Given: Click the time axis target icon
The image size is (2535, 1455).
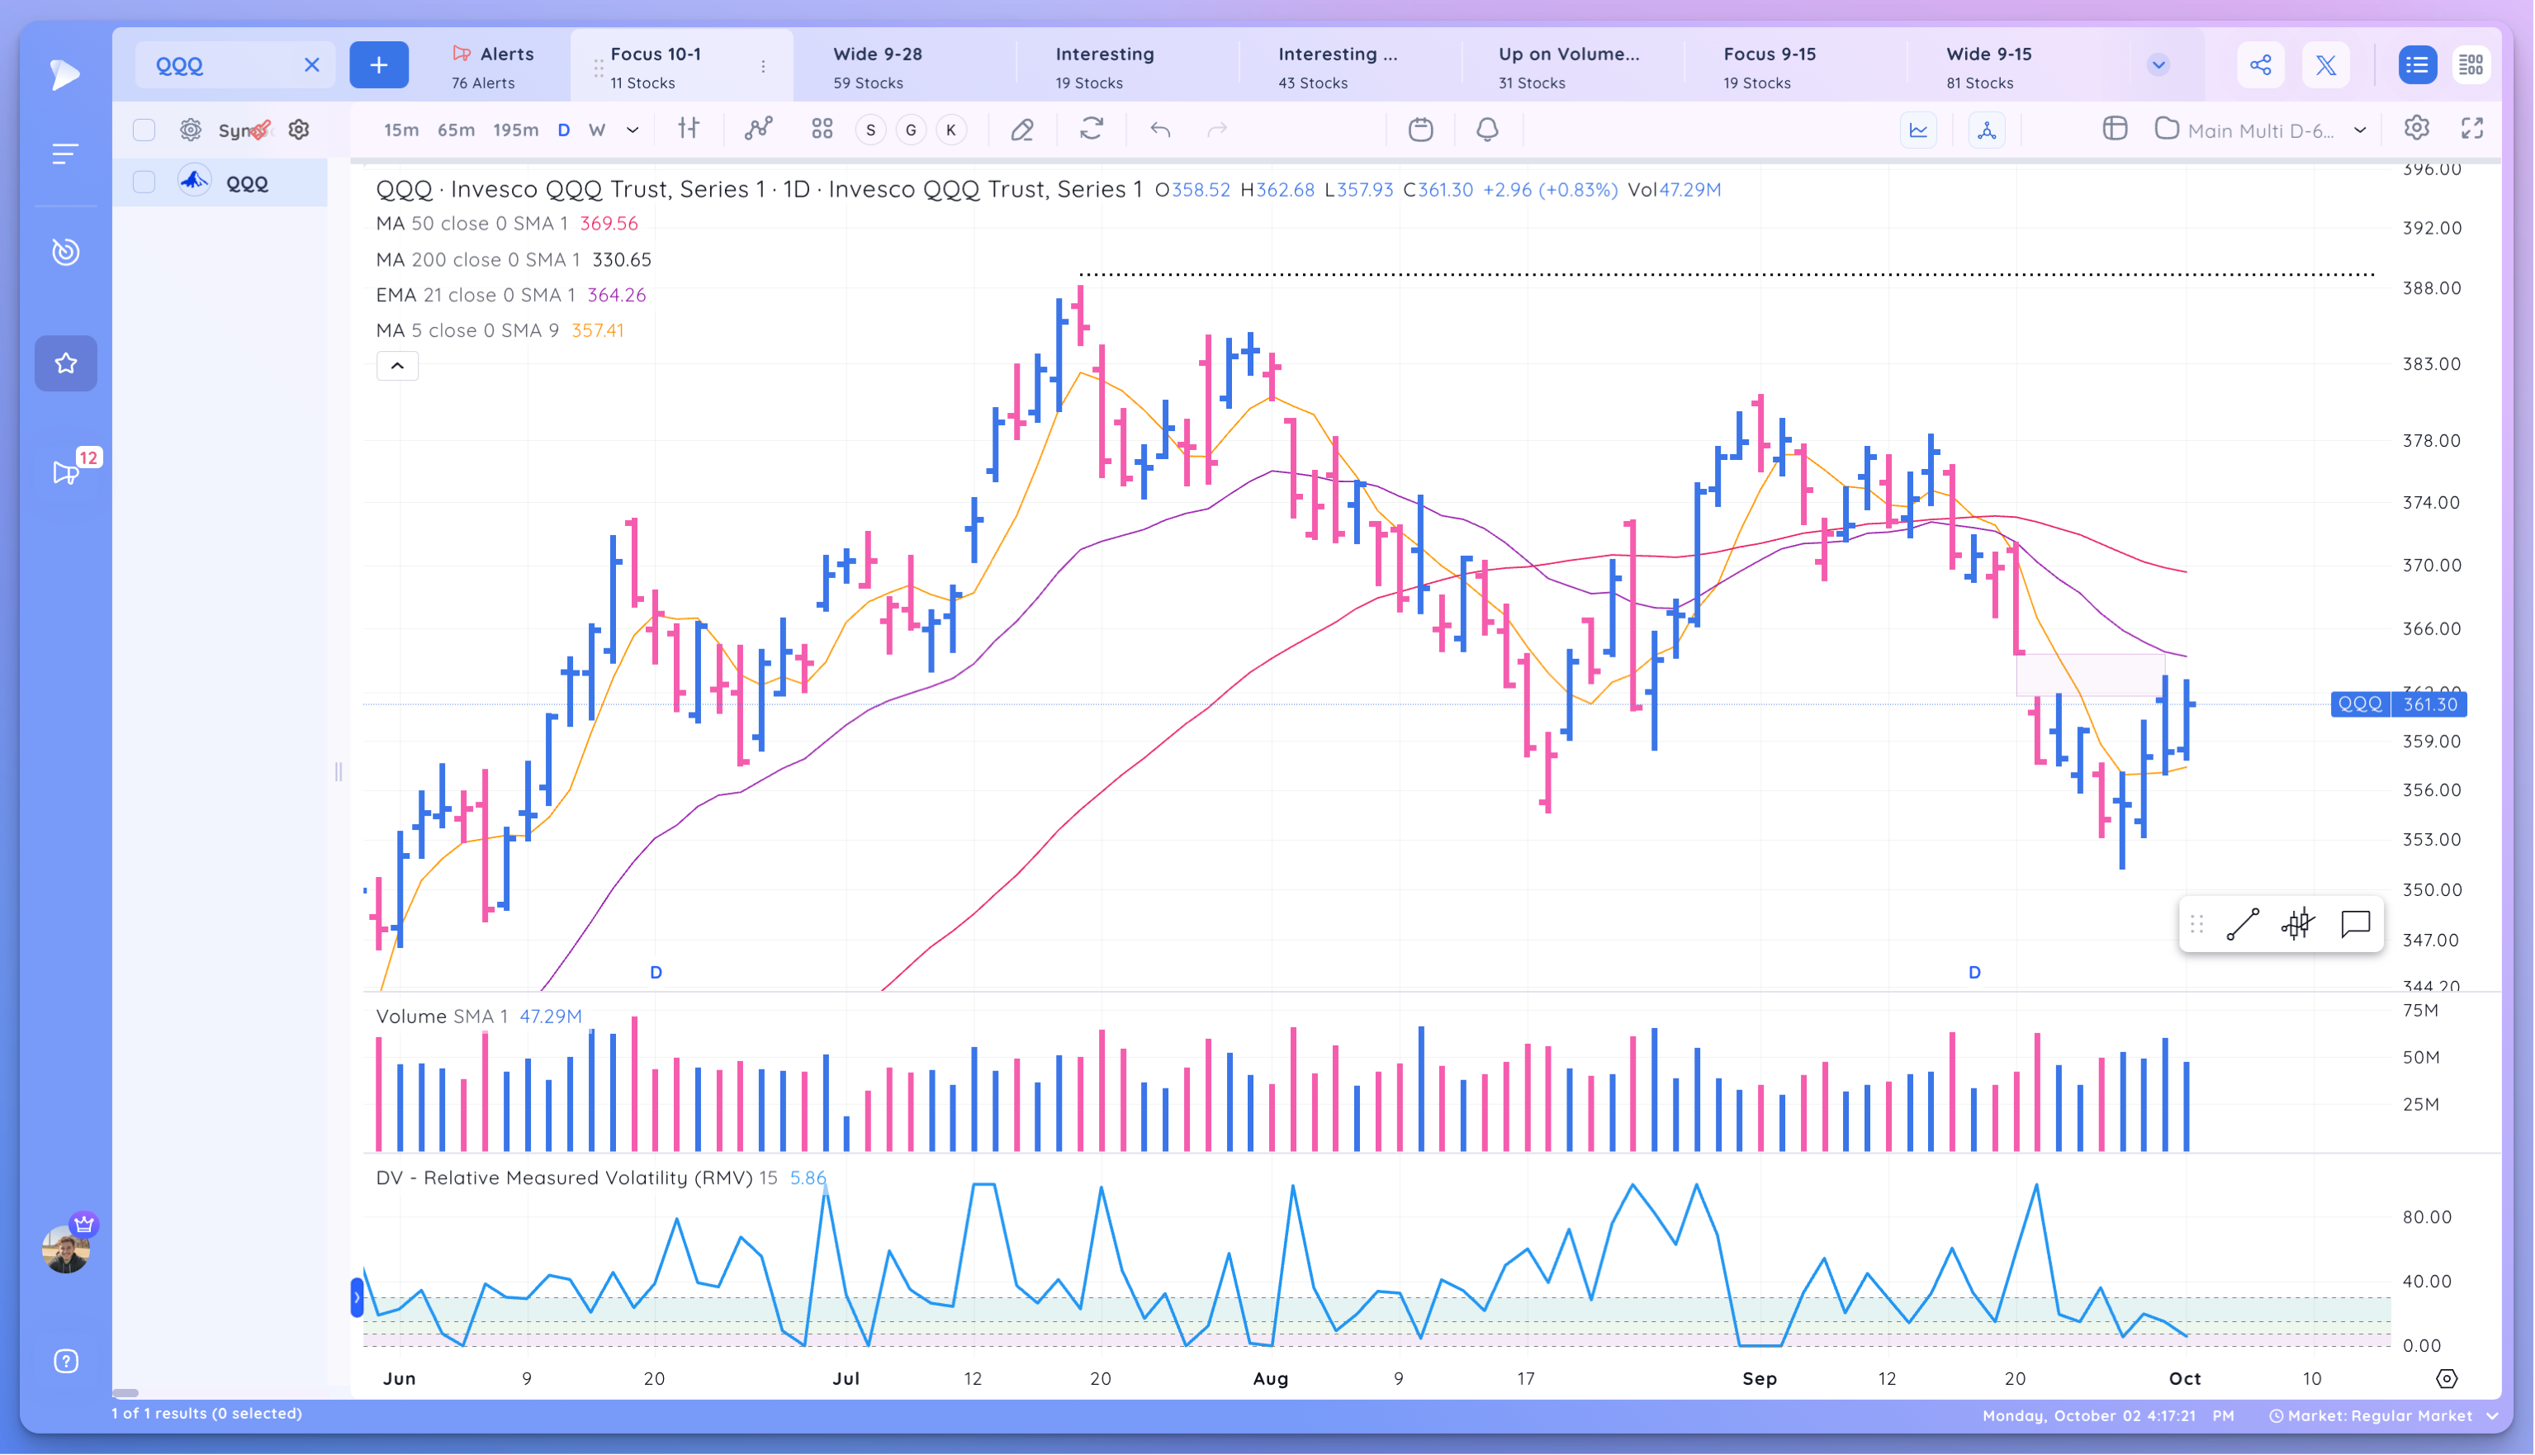Looking at the screenshot, I should pyautogui.click(x=2446, y=1379).
